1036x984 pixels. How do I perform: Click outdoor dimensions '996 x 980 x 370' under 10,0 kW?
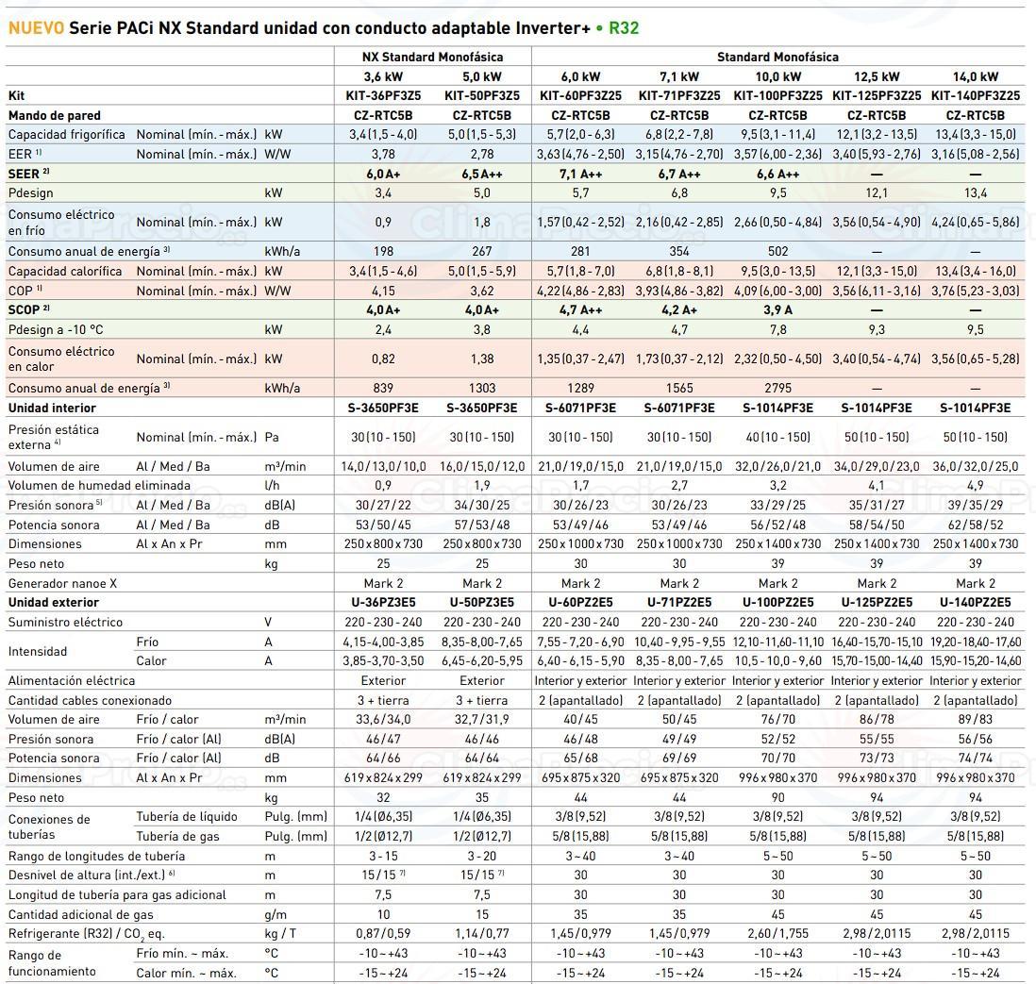coord(777,777)
